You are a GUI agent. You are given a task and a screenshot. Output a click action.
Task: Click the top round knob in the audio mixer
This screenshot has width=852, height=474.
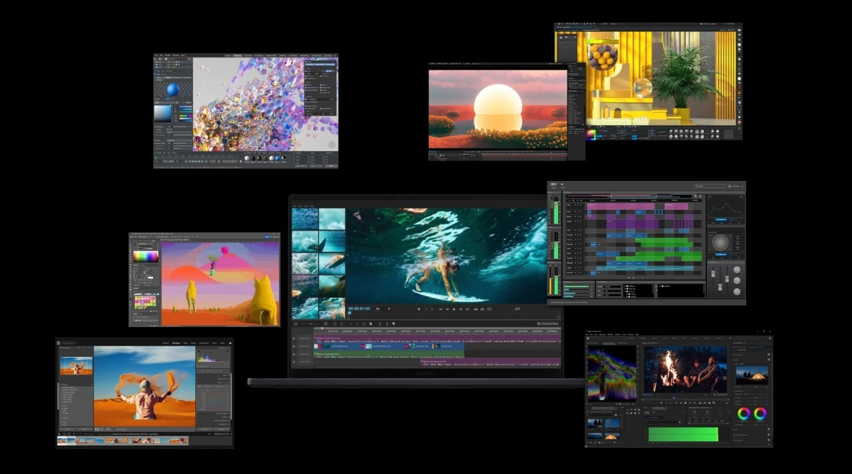point(736,270)
